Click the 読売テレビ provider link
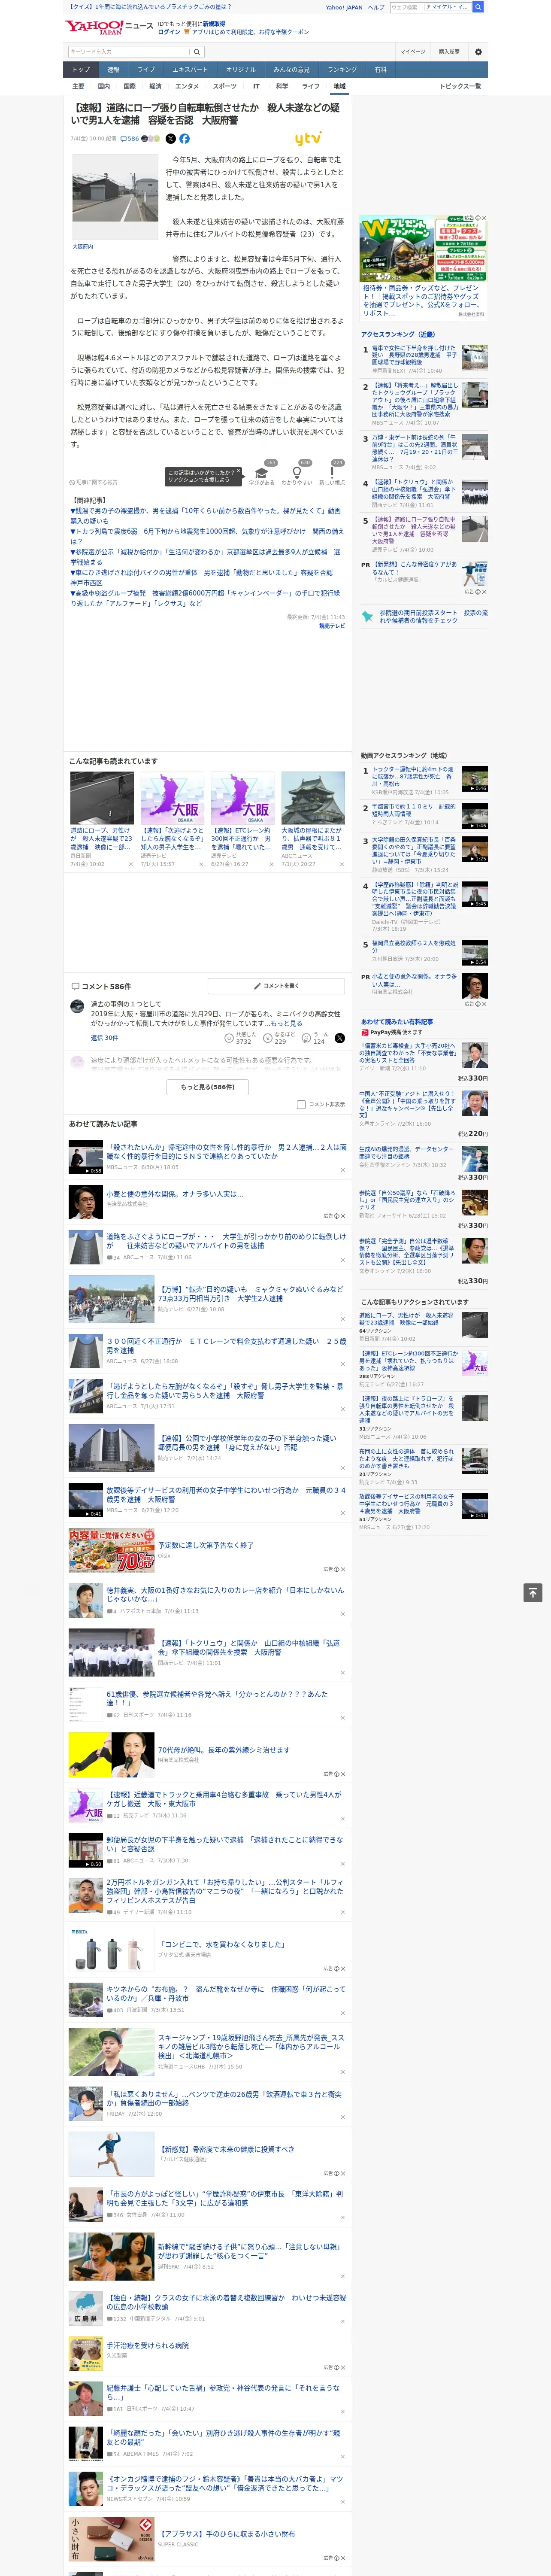Image resolution: width=551 pixels, height=2576 pixels. 332,626
